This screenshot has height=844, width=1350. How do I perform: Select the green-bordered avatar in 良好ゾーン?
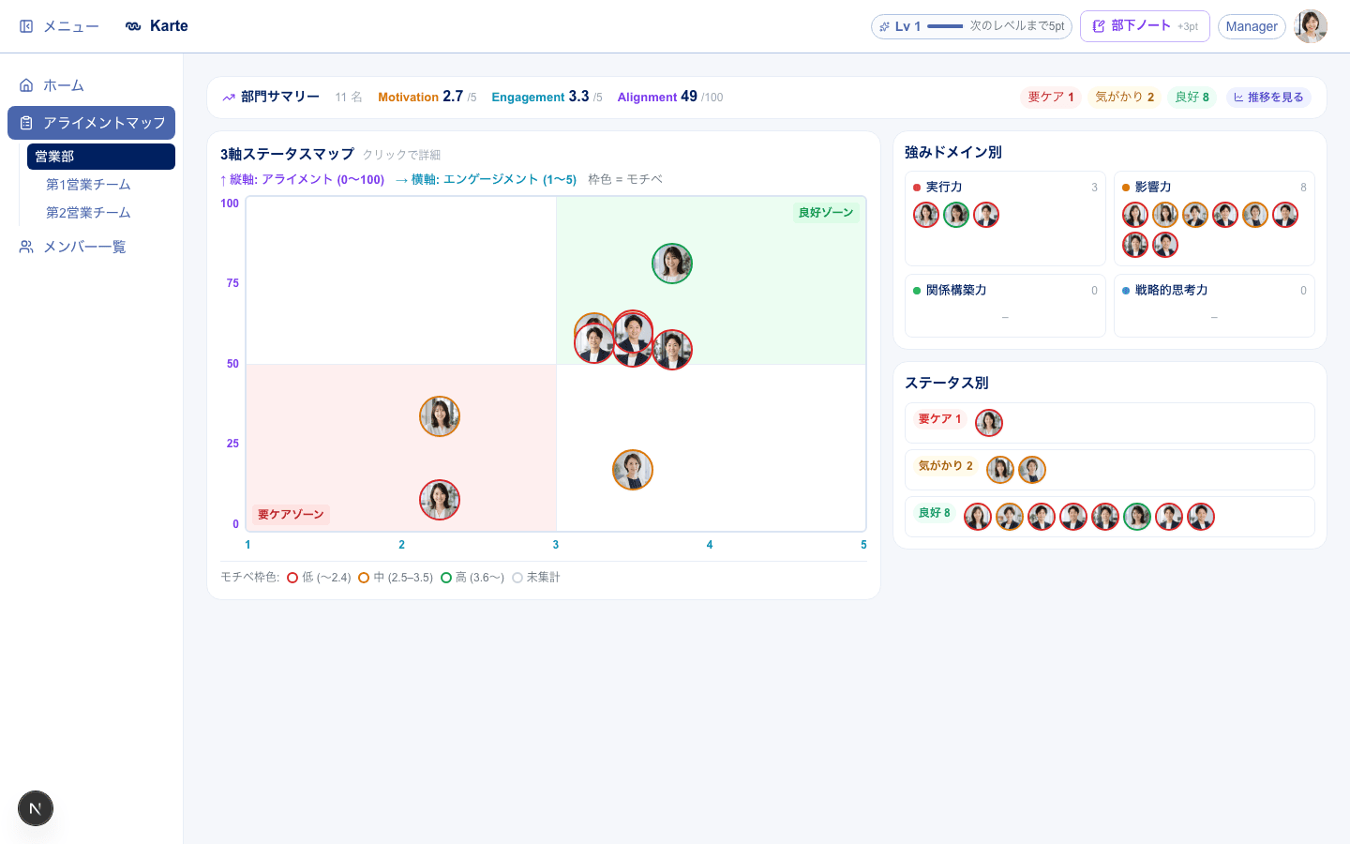pyautogui.click(x=672, y=264)
